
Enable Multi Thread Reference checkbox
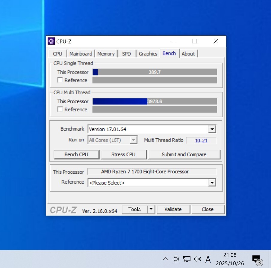point(60,109)
